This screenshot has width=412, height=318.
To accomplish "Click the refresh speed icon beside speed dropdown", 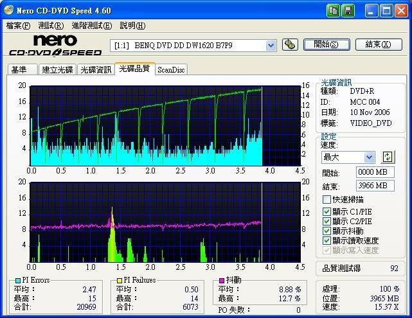I will [388, 157].
